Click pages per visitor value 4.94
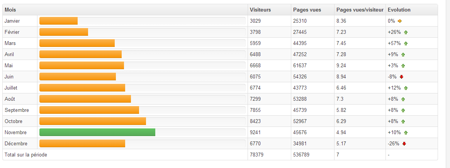Screen dimensions: 450x168 (x=341, y=132)
